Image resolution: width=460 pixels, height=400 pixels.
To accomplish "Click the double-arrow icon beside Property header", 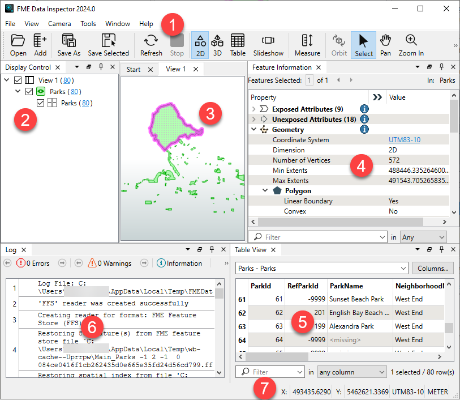I will tap(377, 97).
